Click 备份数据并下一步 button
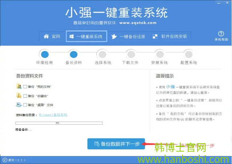This screenshot has width=232, height=164. pyautogui.click(x=116, y=144)
